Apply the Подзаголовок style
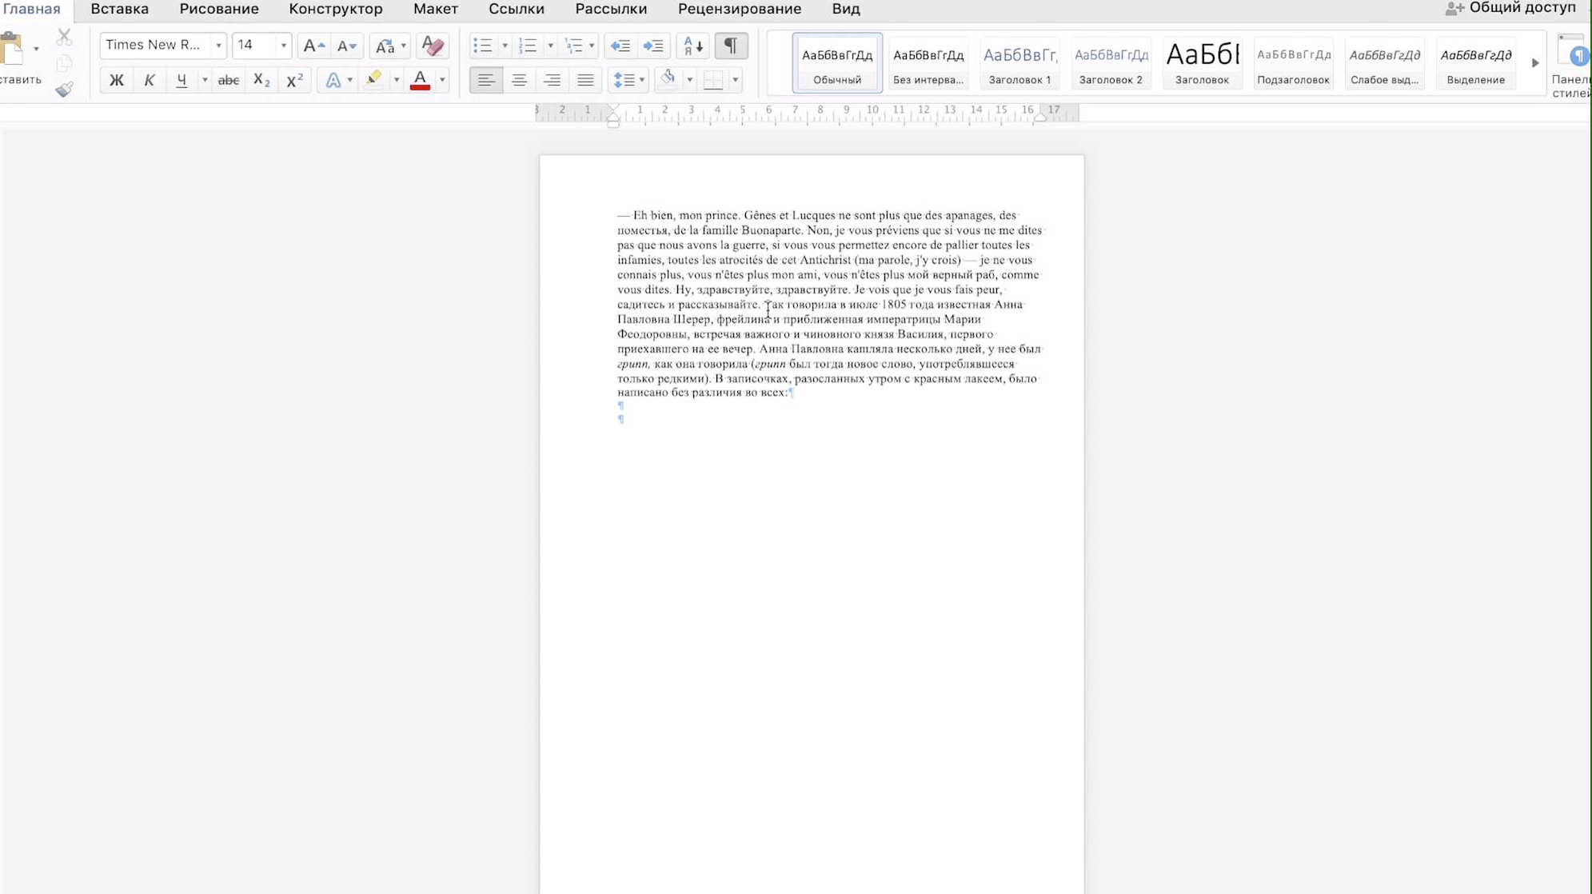Viewport: 1592px width, 894px height. (1293, 62)
